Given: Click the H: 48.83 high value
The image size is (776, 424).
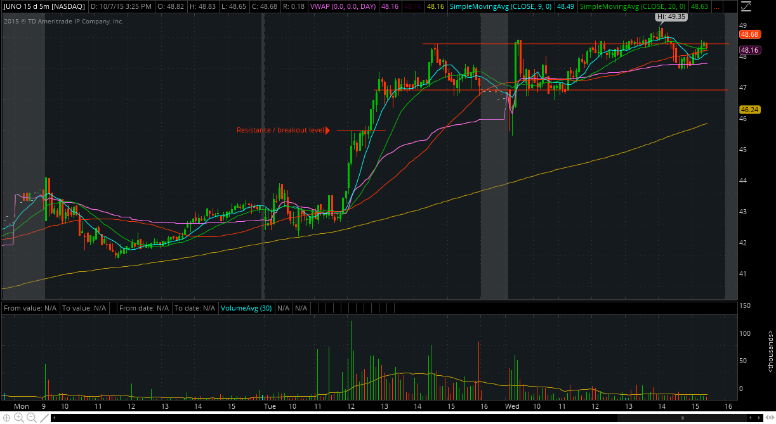Looking at the screenshot, I should 204,6.
